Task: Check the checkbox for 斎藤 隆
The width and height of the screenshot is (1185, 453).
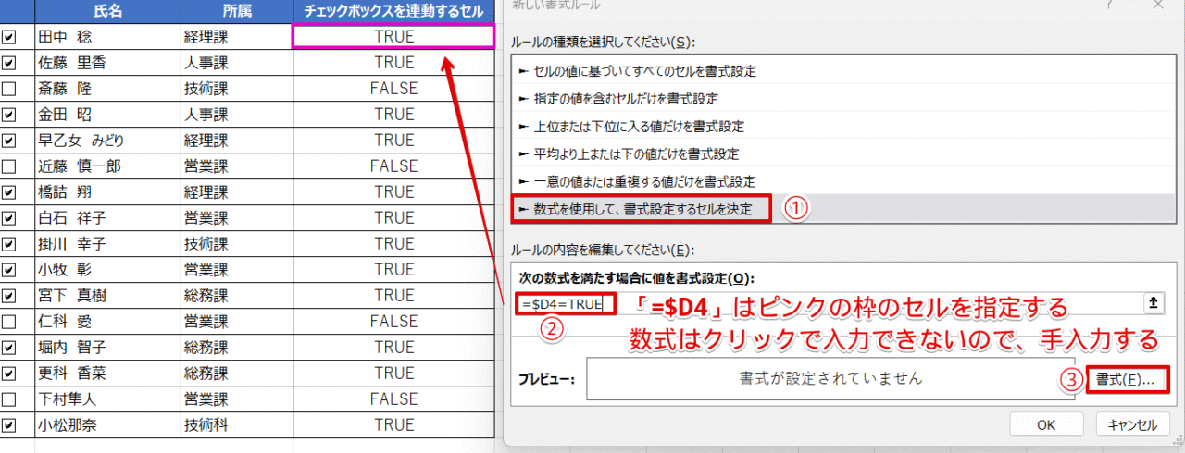Action: [9, 90]
